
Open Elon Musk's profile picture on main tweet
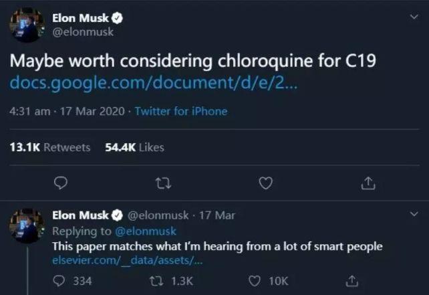(x=27, y=25)
